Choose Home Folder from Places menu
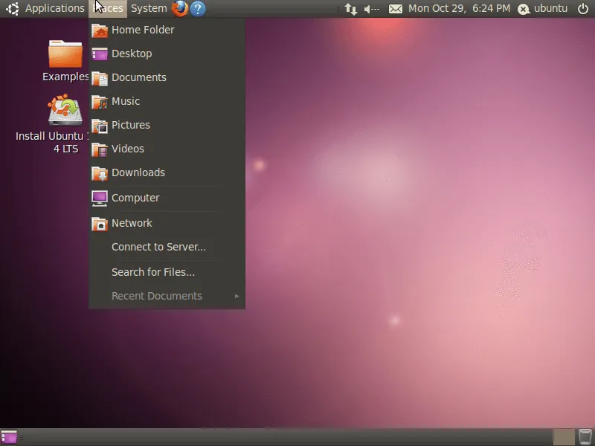The width and height of the screenshot is (595, 446). (x=167, y=30)
